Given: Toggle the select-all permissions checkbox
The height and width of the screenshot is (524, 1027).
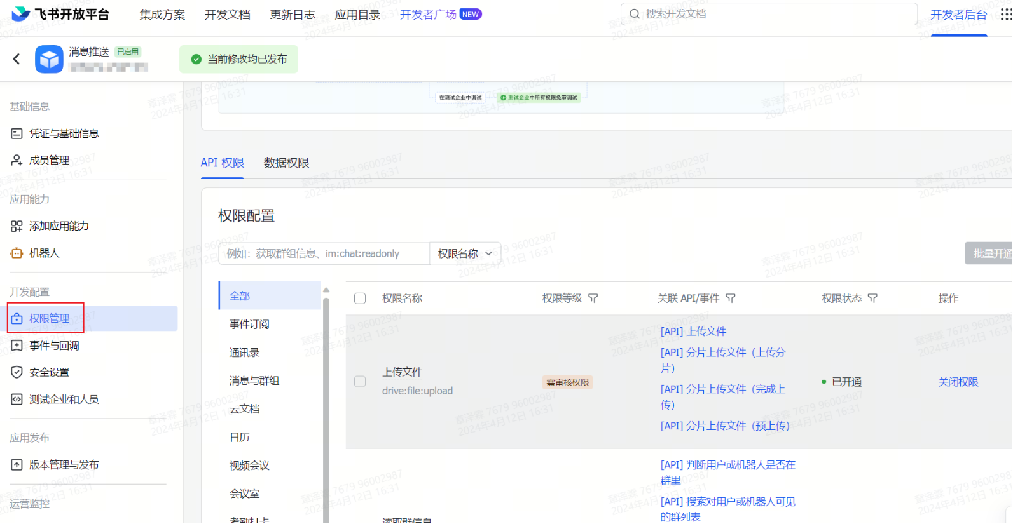Looking at the screenshot, I should pyautogui.click(x=360, y=298).
